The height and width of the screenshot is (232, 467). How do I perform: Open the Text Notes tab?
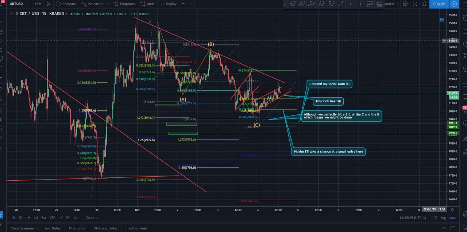(x=53, y=228)
